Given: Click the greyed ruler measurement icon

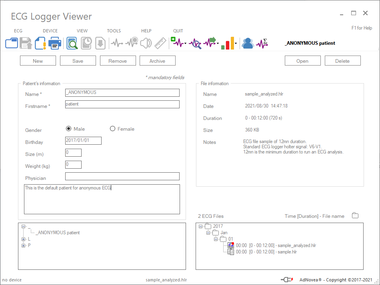Looking at the screenshot, I should 160,43.
